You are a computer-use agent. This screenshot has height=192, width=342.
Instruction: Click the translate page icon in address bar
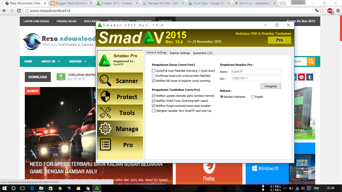click(x=317, y=10)
